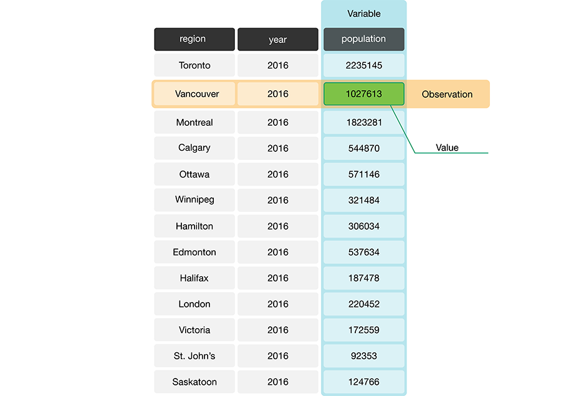Select the Victoria region cell

click(194, 330)
